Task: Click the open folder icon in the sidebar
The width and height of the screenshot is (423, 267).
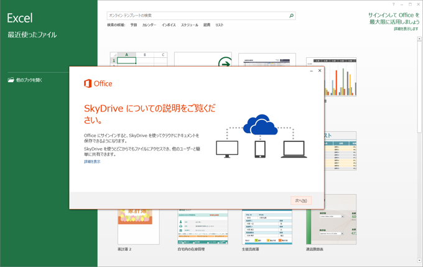Action: 11,80
